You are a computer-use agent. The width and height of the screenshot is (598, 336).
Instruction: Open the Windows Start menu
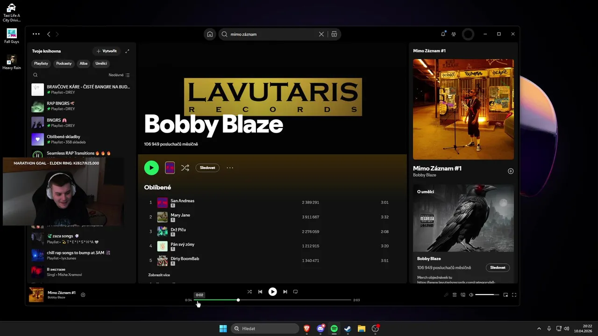(x=223, y=329)
